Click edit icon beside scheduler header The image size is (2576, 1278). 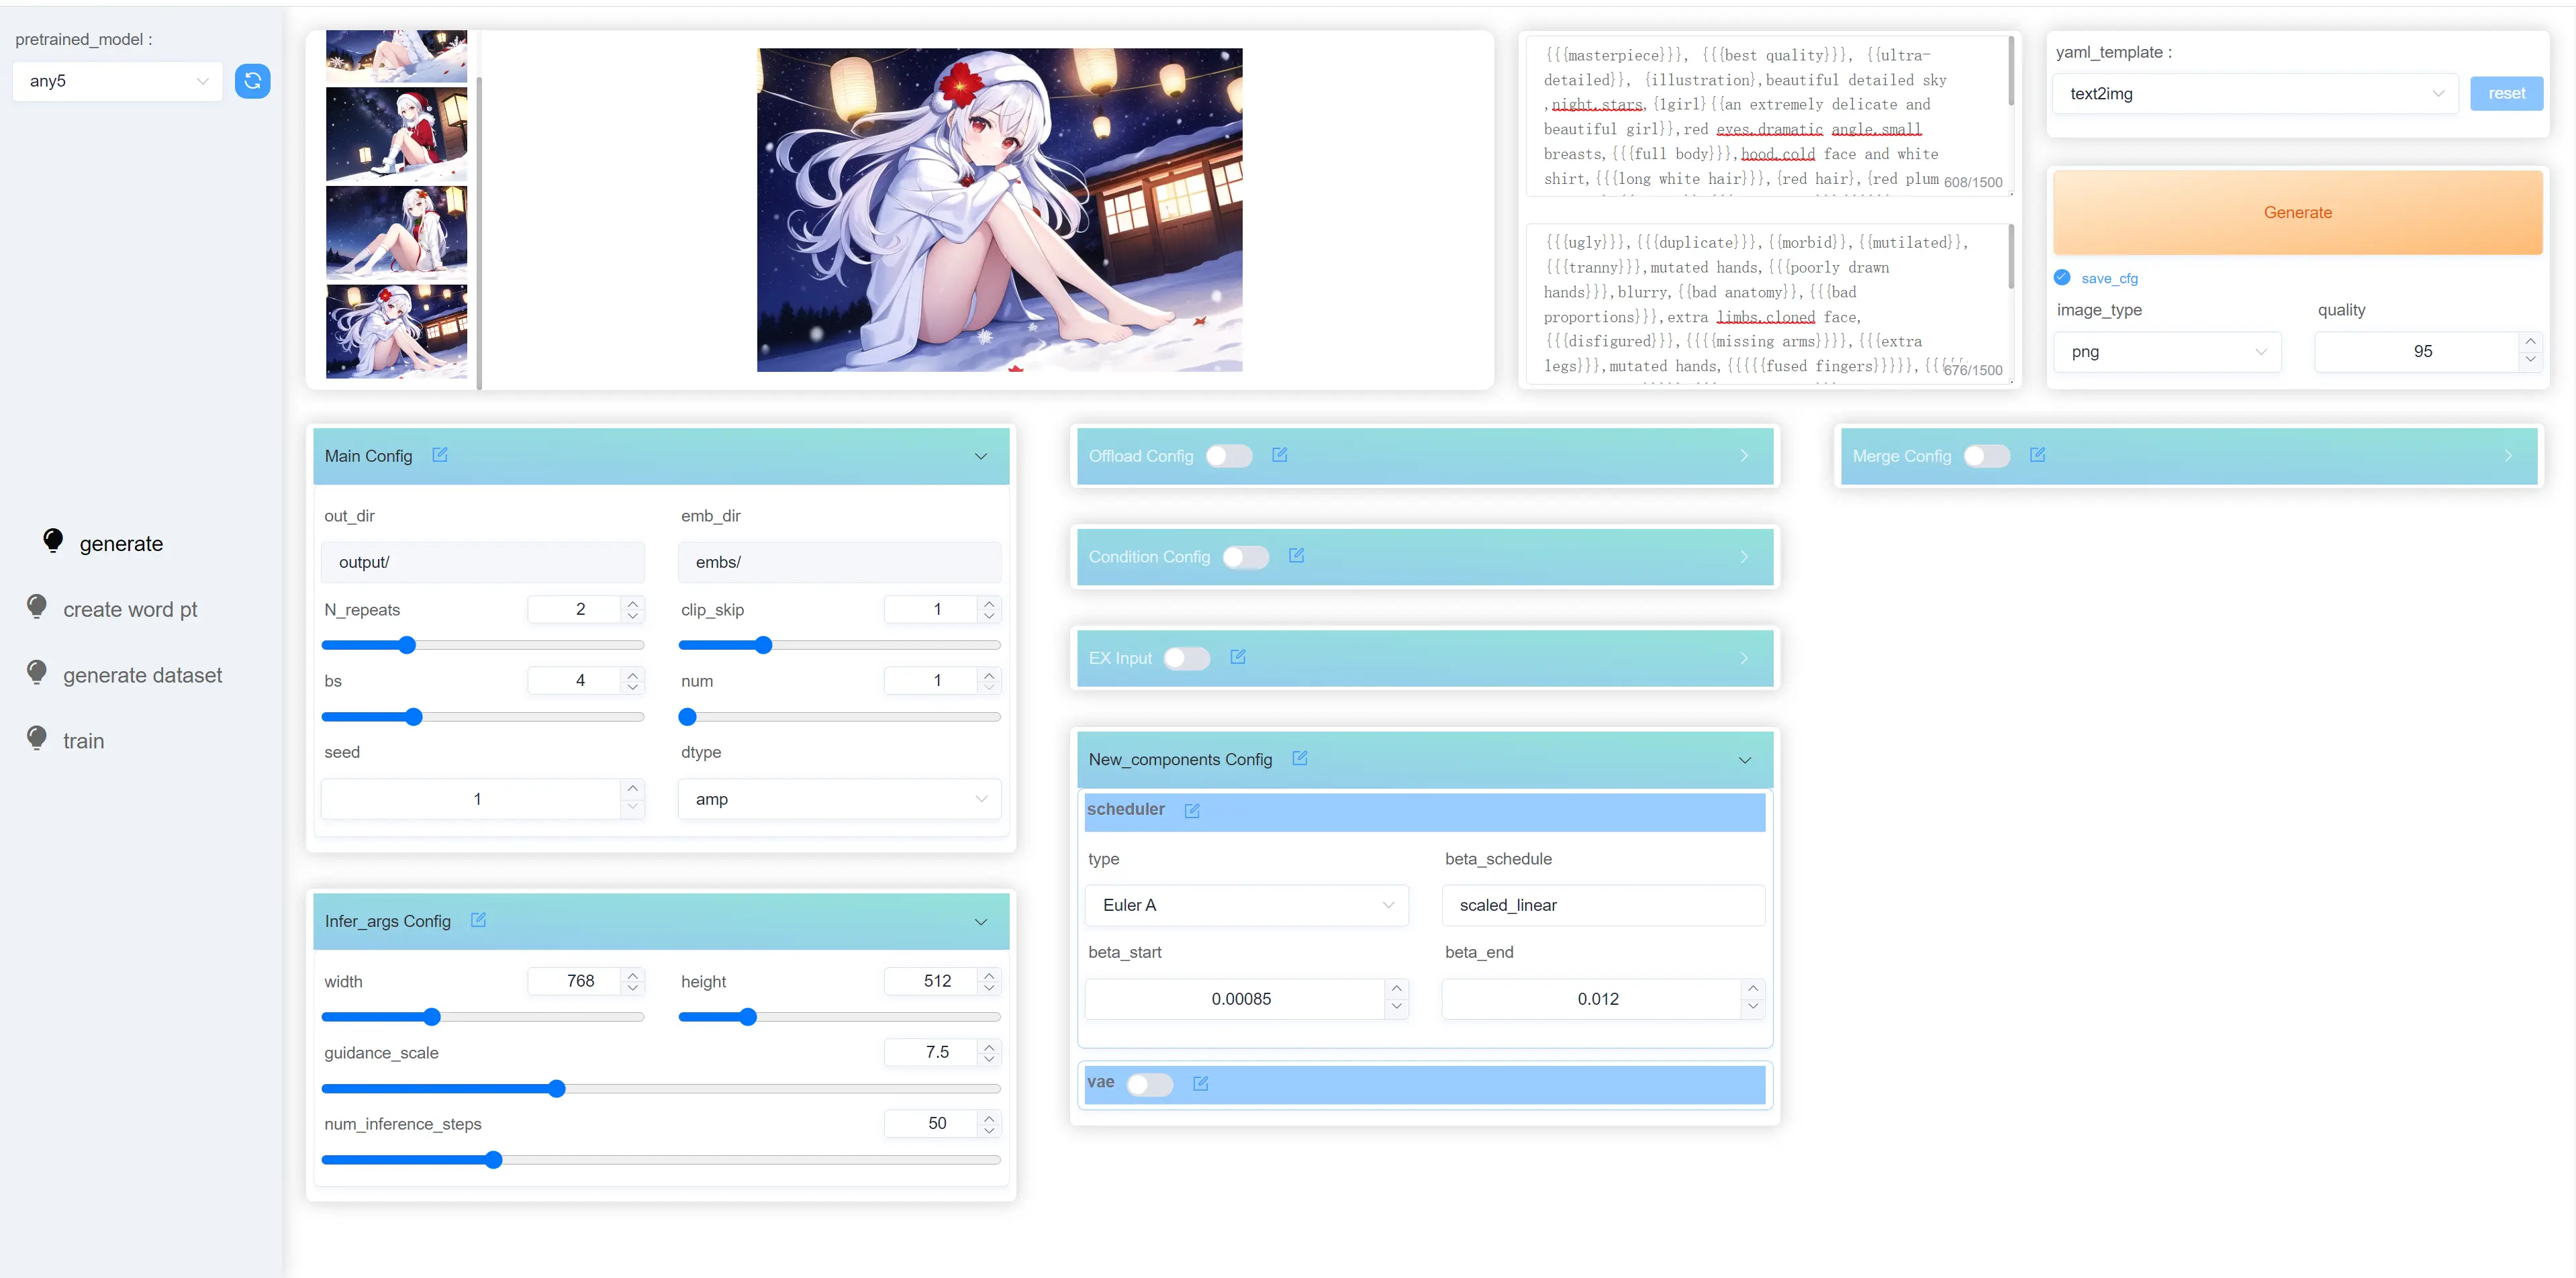[x=1192, y=811]
